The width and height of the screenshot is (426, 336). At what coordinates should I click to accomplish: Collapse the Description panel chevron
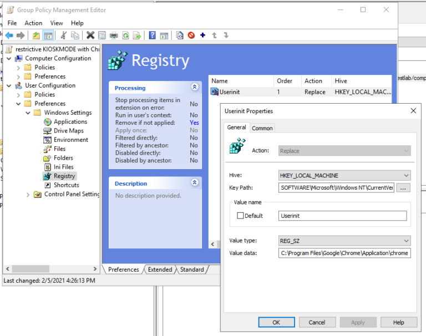click(194, 182)
